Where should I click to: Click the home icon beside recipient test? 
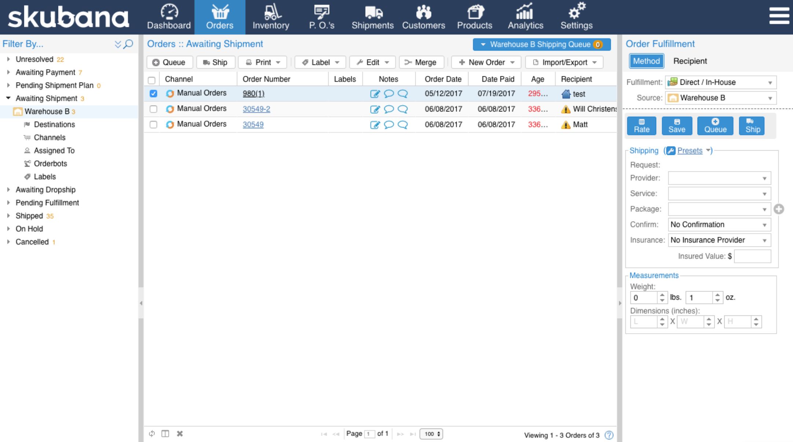(x=566, y=94)
